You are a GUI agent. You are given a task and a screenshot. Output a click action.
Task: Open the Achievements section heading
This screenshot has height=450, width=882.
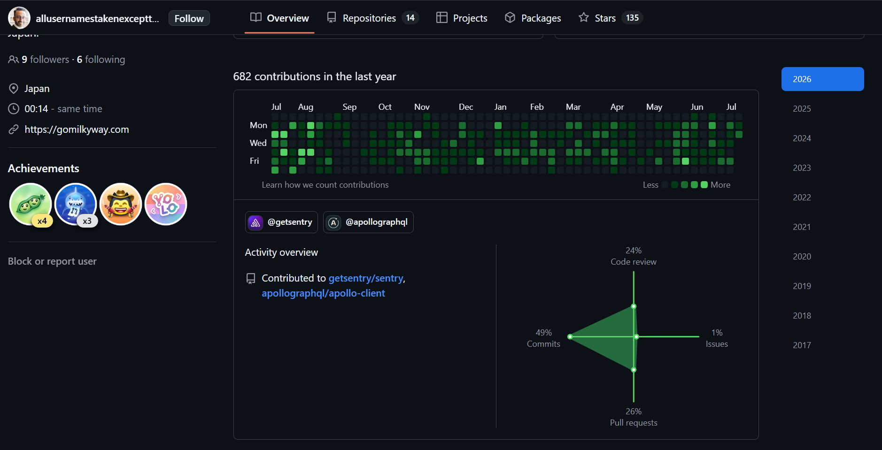[44, 168]
